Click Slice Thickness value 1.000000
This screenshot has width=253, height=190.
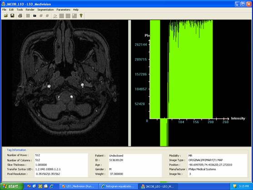pos(41,165)
